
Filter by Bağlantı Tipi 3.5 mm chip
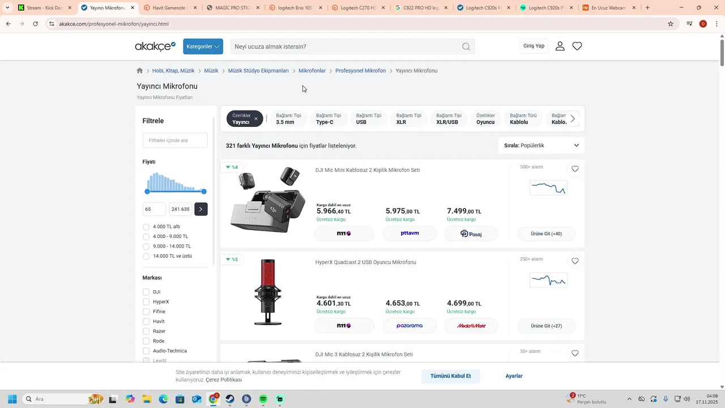point(288,119)
